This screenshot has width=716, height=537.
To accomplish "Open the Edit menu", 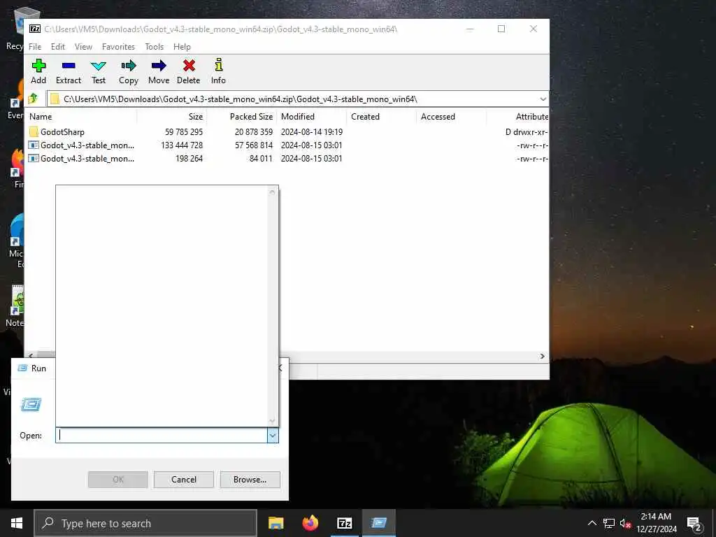I will 57,47.
